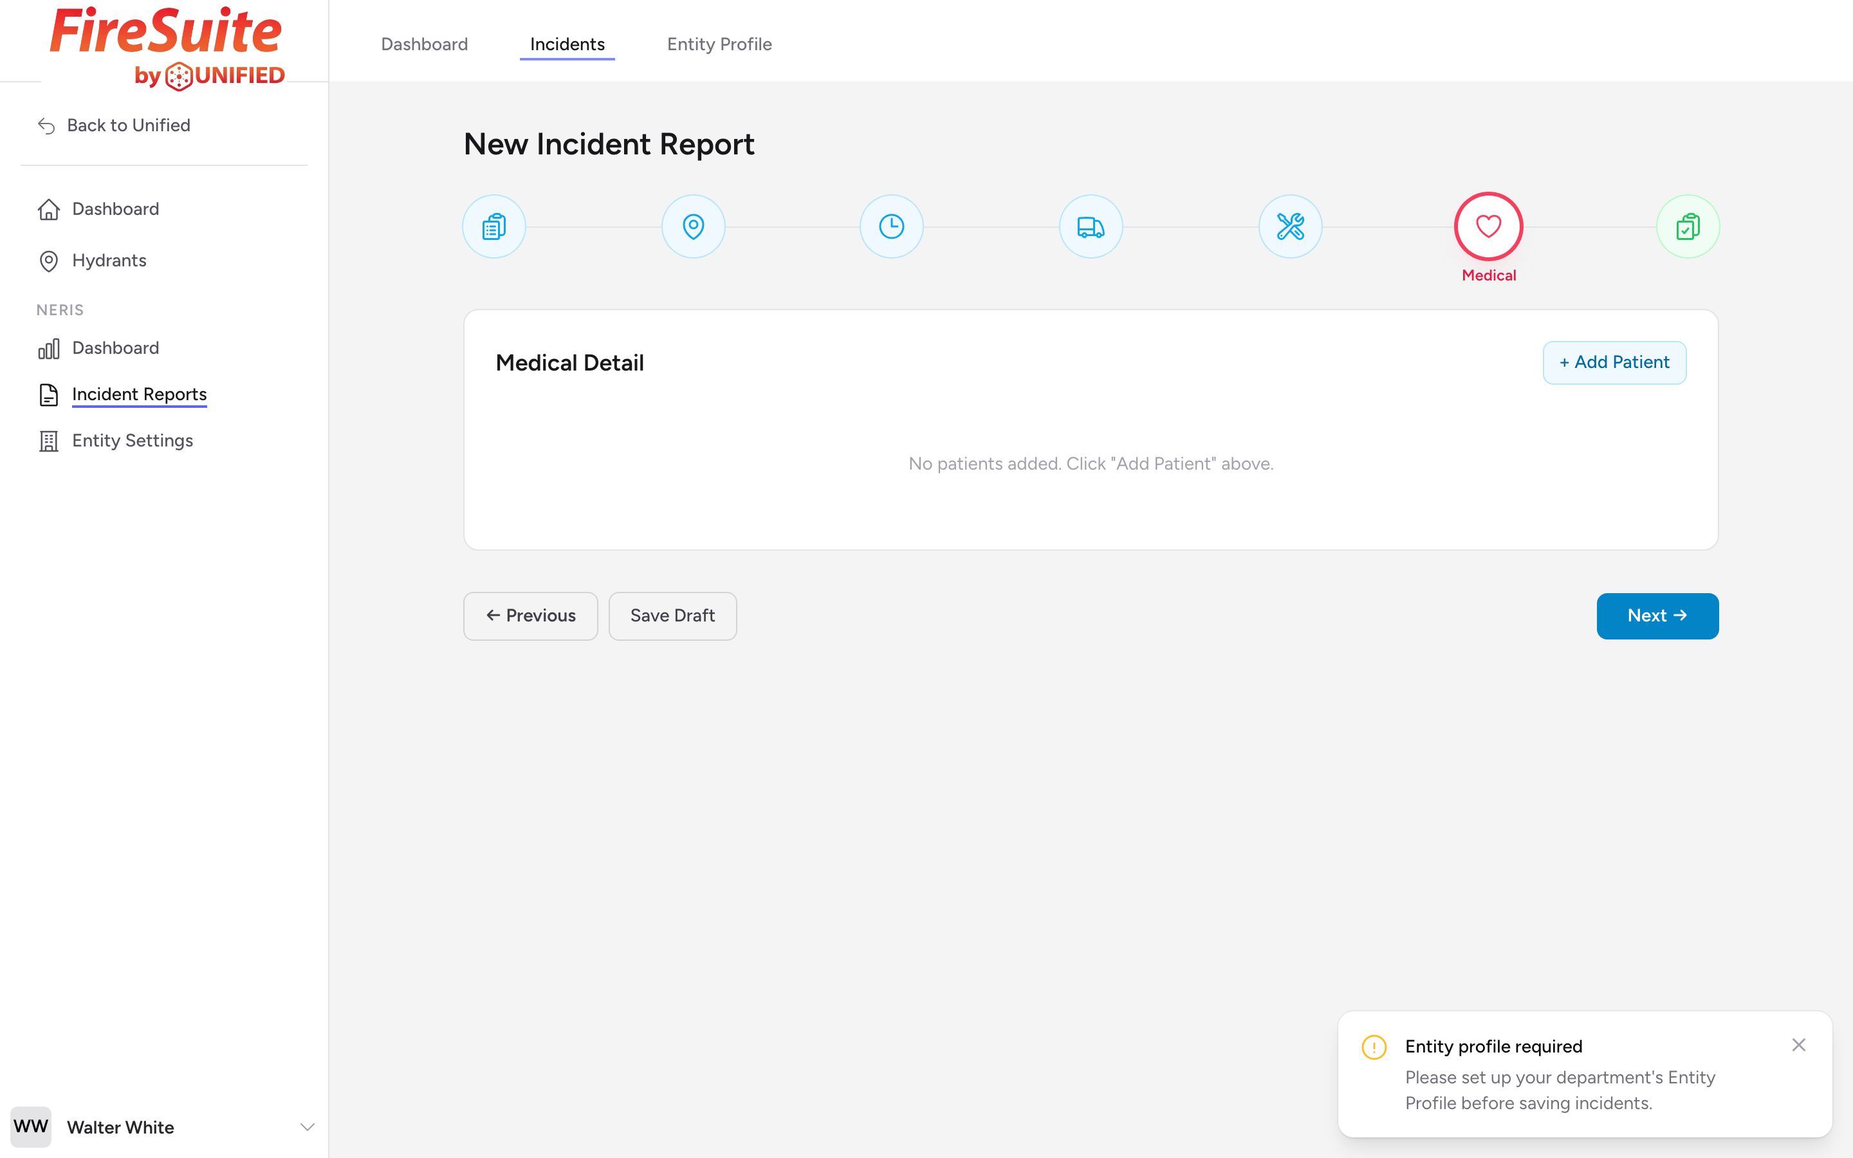The height and width of the screenshot is (1158, 1853).
Task: Click the house icon next to Dashboard
Action: coord(49,209)
